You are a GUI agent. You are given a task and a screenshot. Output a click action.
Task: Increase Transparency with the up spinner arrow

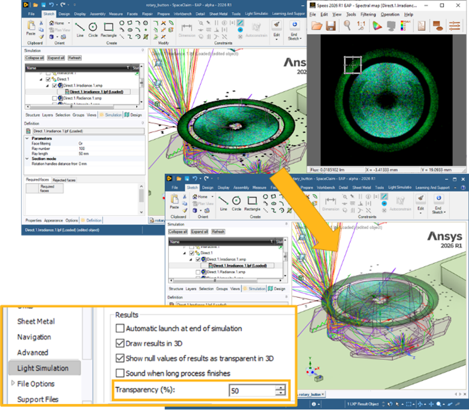pyautogui.click(x=281, y=388)
